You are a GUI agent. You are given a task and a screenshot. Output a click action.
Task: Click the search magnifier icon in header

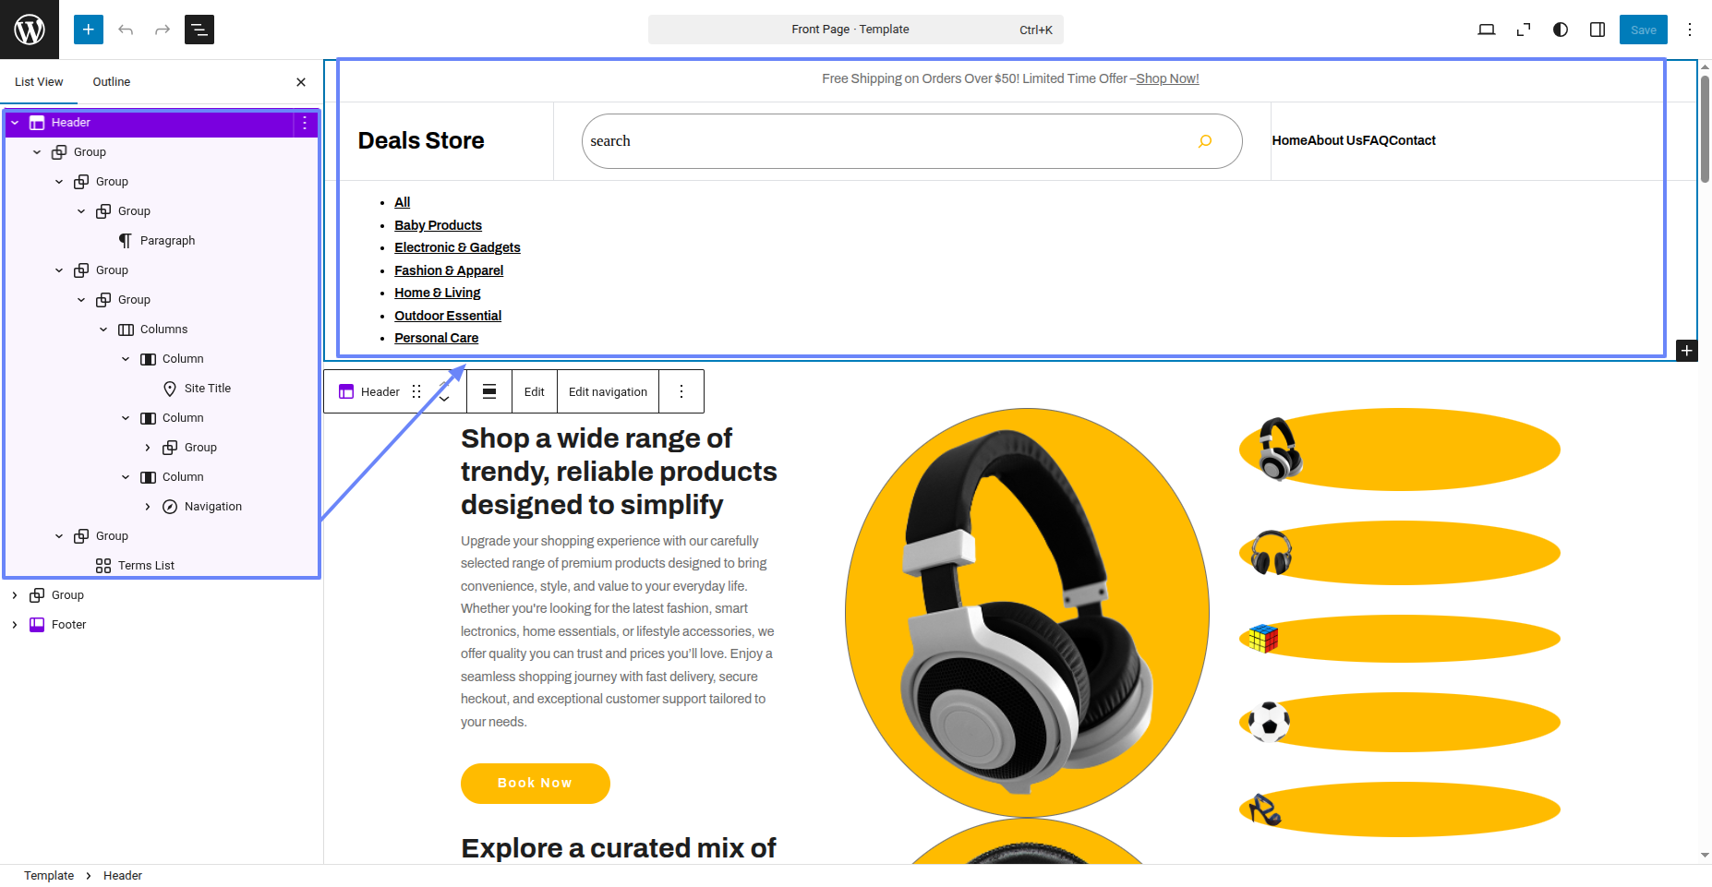point(1205,141)
